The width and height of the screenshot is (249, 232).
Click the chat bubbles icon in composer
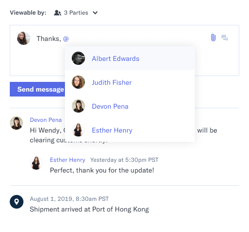[225, 38]
